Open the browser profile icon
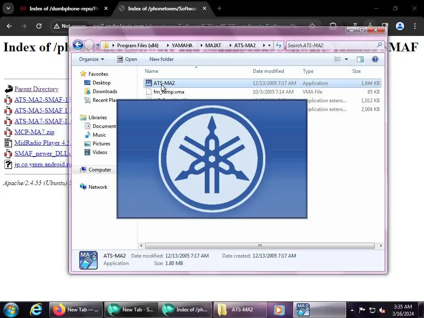The image size is (424, 318). click(400, 26)
